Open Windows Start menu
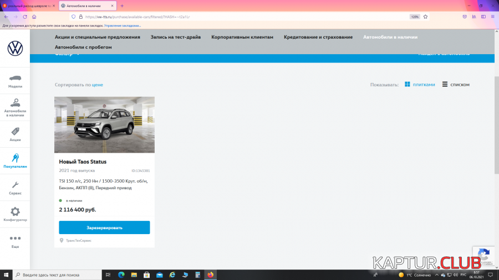The image size is (499, 280). 6,274
